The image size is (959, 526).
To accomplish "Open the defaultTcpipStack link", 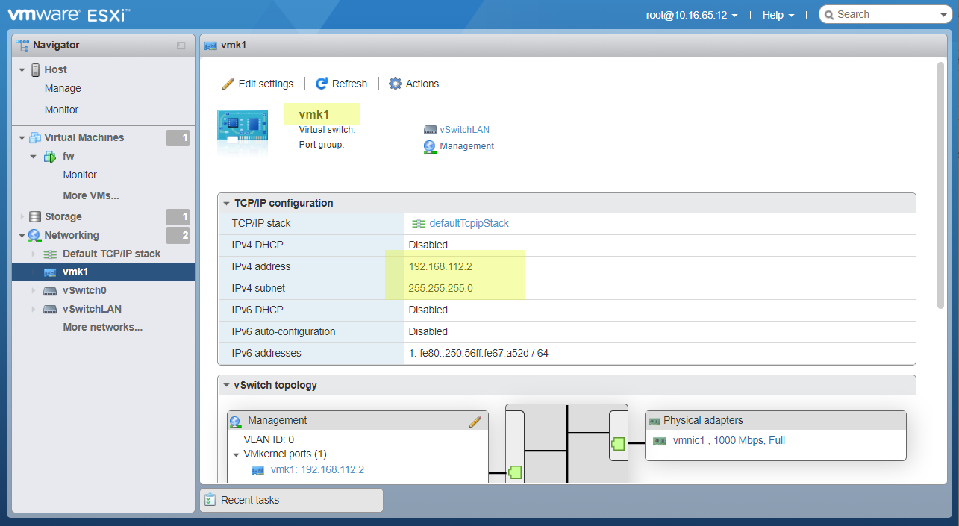I will pyautogui.click(x=469, y=223).
